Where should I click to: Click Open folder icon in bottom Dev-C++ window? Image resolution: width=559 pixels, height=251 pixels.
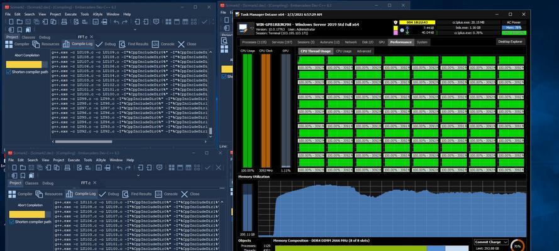23,168
